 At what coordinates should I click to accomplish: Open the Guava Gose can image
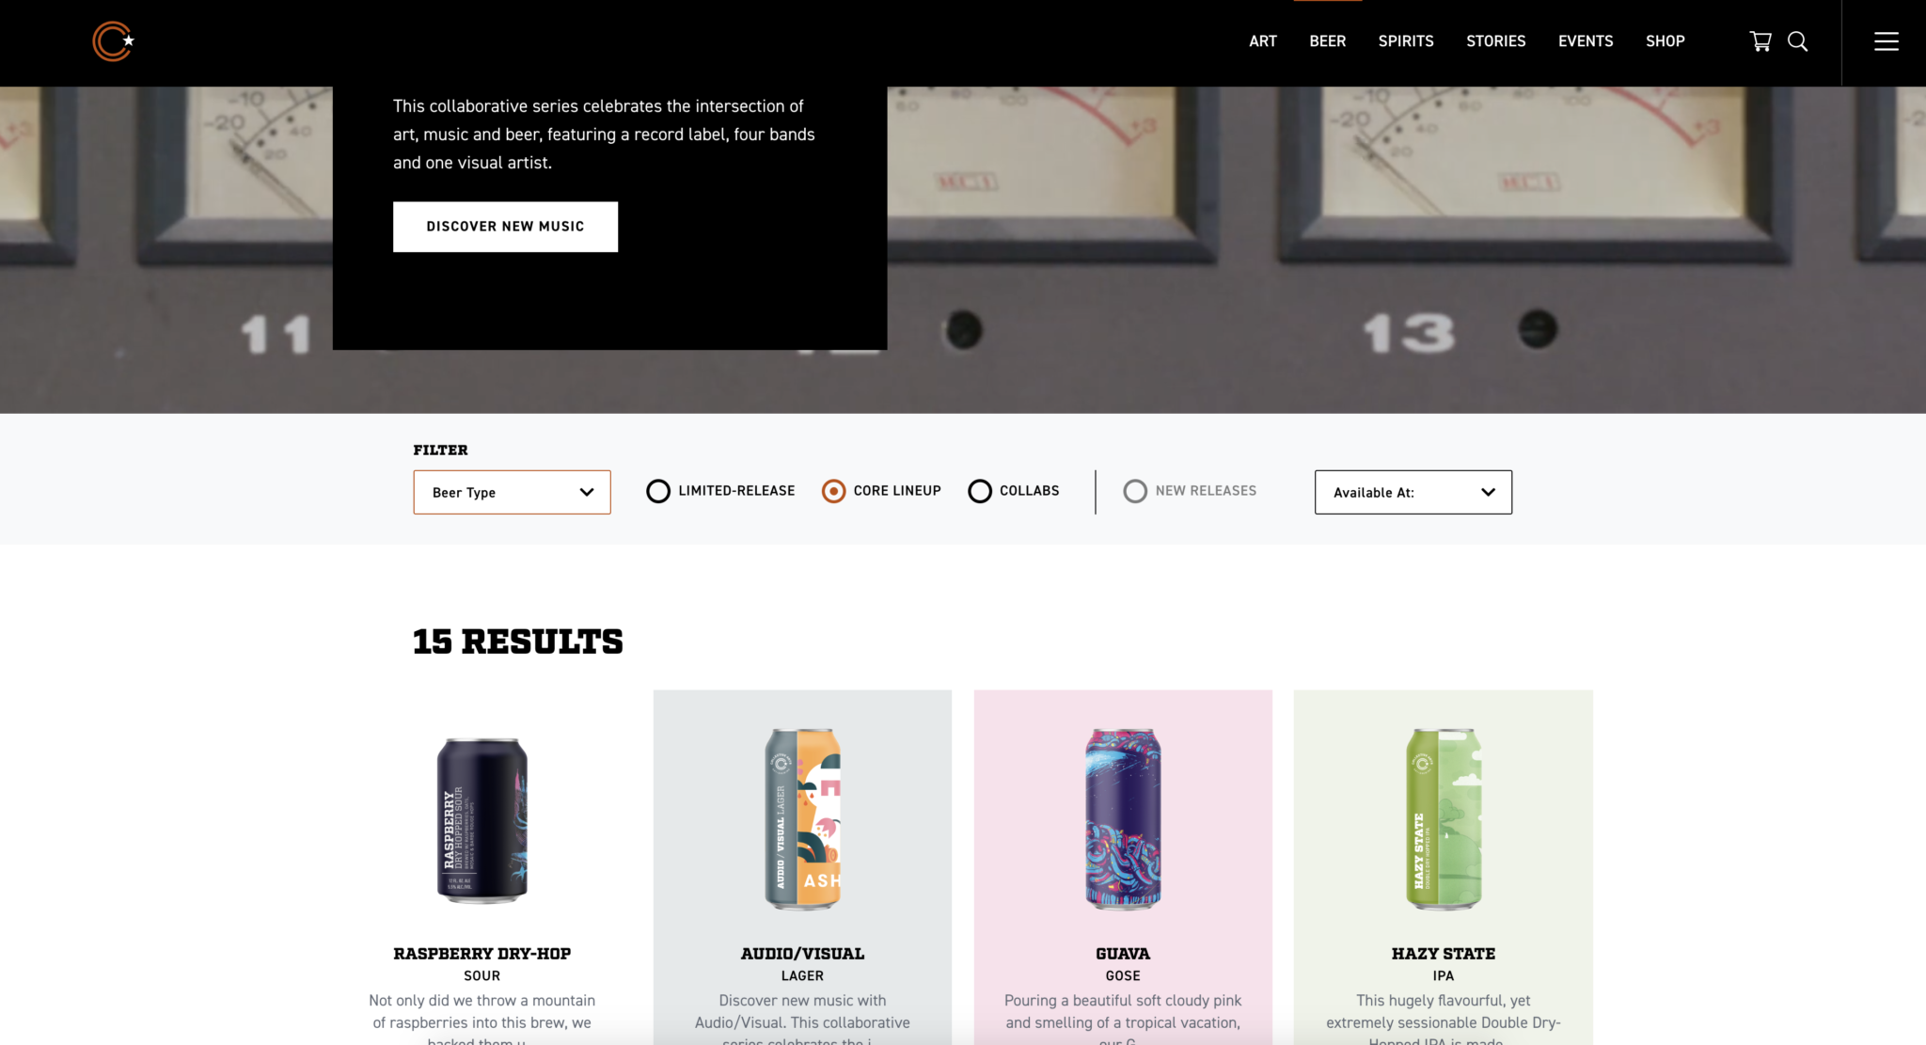[x=1123, y=819]
